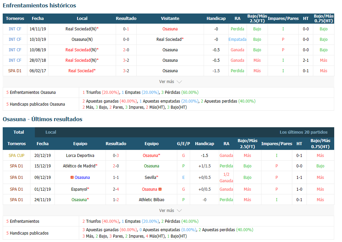Screen dimensions: 342x242
Task: Click 5 Enfrentamientos Osasuna summary label
Action: 31,92
